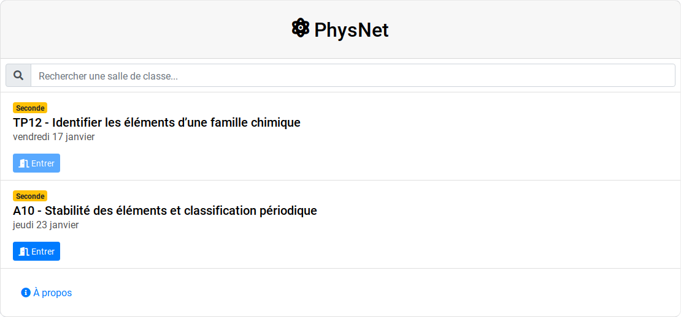Click the door icon in TP12's Entrer button
The image size is (681, 317).
[x=24, y=163]
